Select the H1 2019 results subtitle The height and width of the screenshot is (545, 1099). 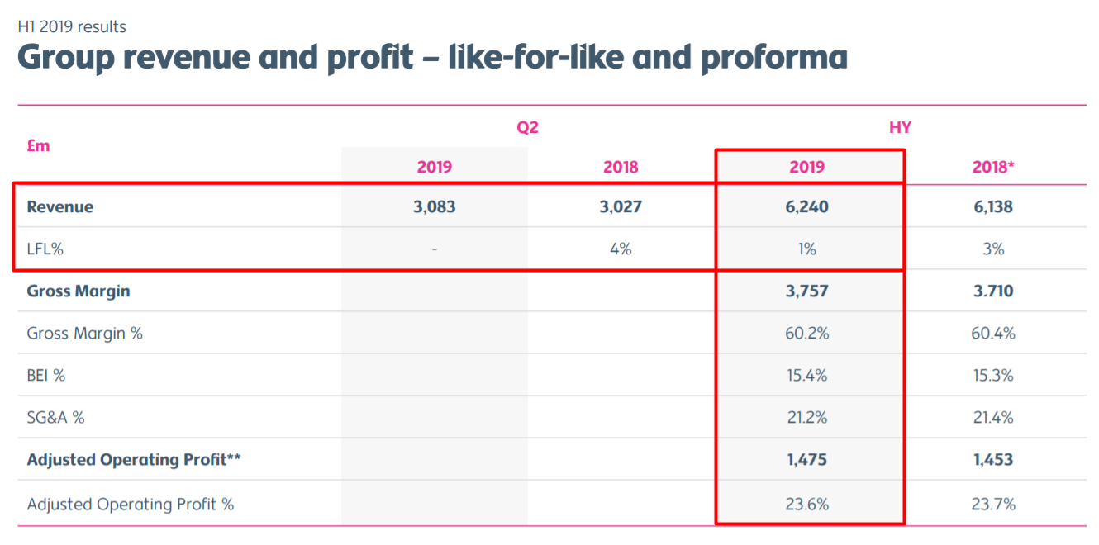[x=72, y=26]
